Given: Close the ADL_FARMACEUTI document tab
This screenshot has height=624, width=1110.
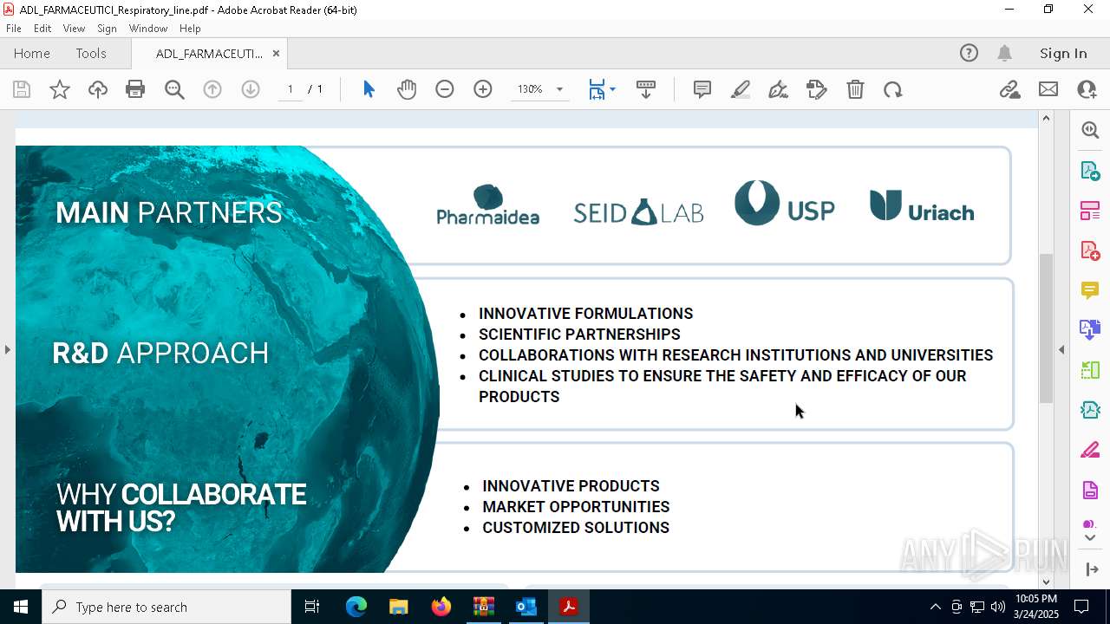Looking at the screenshot, I should tap(276, 53).
